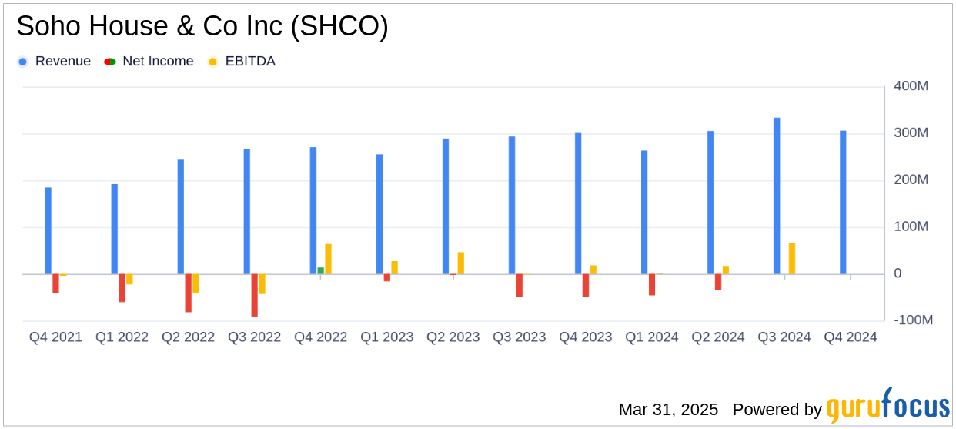Open the gurufocus logo link
This screenshot has width=956, height=429.
coord(887,406)
